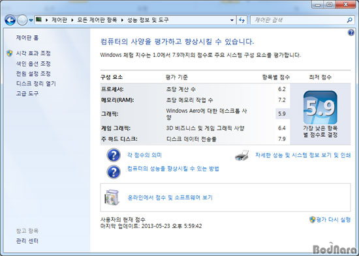Open 전원 설정 조정 link

click(33, 74)
